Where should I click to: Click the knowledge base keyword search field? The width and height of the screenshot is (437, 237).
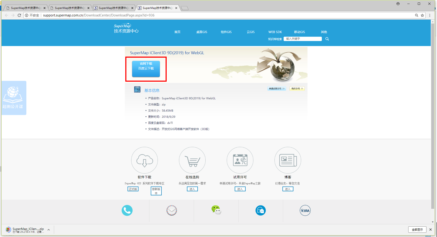(x=303, y=39)
